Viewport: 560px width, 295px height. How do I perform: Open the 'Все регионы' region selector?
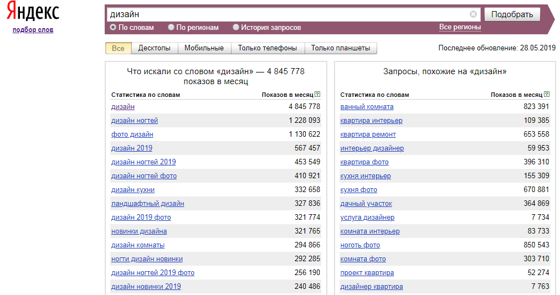coord(460,27)
